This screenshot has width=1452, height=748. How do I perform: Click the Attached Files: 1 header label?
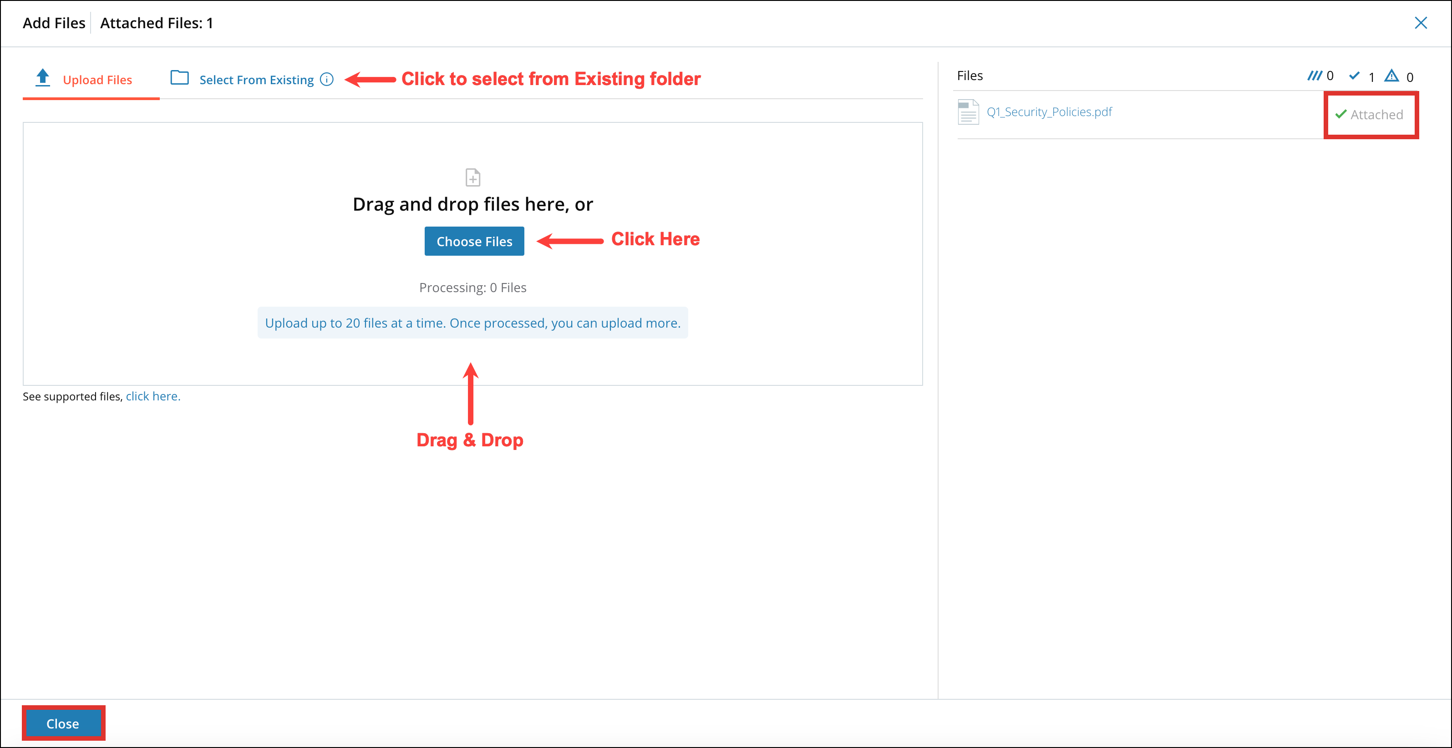point(156,23)
